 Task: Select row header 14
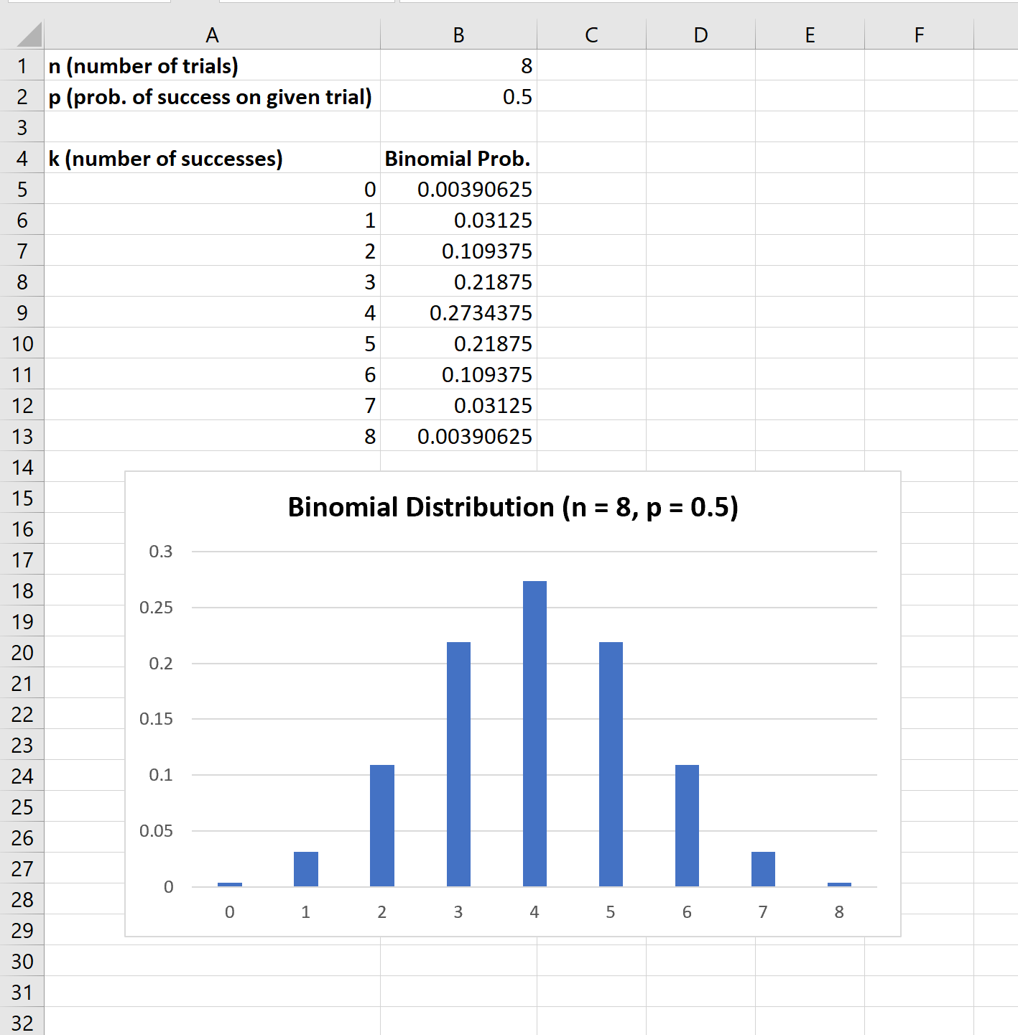coord(22,467)
